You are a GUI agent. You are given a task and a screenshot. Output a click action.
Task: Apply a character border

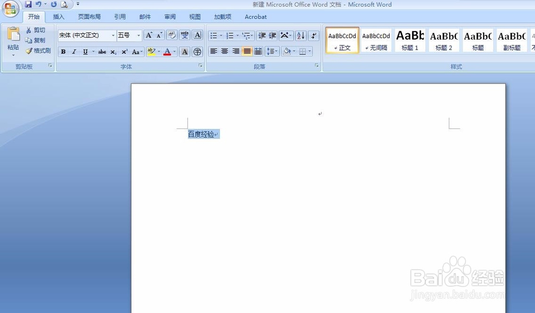pos(197,35)
